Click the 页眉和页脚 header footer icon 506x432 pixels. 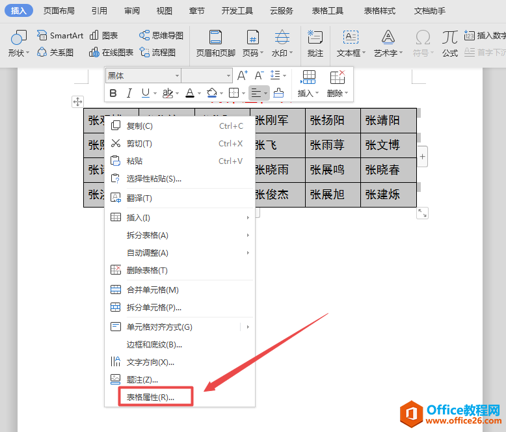coord(215,38)
